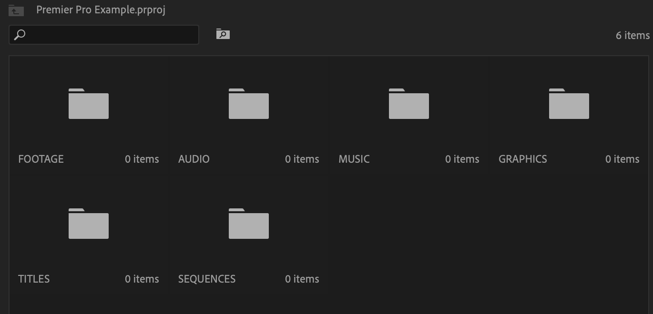The image size is (653, 314).
Task: Select the TITLES bin folder icon
Action: point(88,225)
